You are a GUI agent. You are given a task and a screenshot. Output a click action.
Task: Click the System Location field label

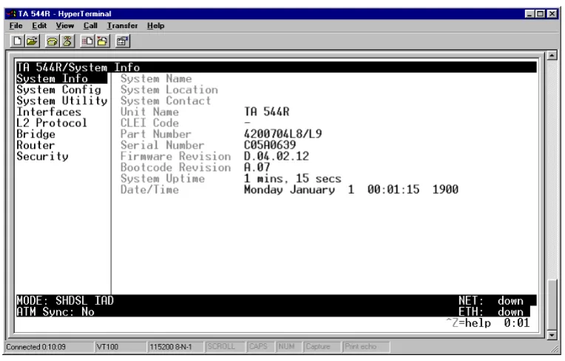[x=169, y=90]
